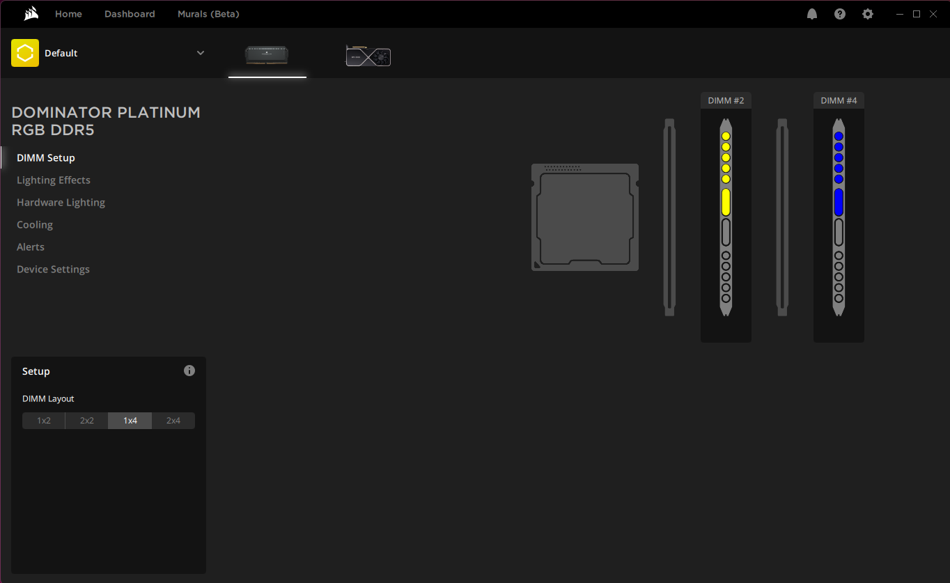Screen dimensions: 950x583
Task: Click the CPU socket diagram
Action: point(585,217)
